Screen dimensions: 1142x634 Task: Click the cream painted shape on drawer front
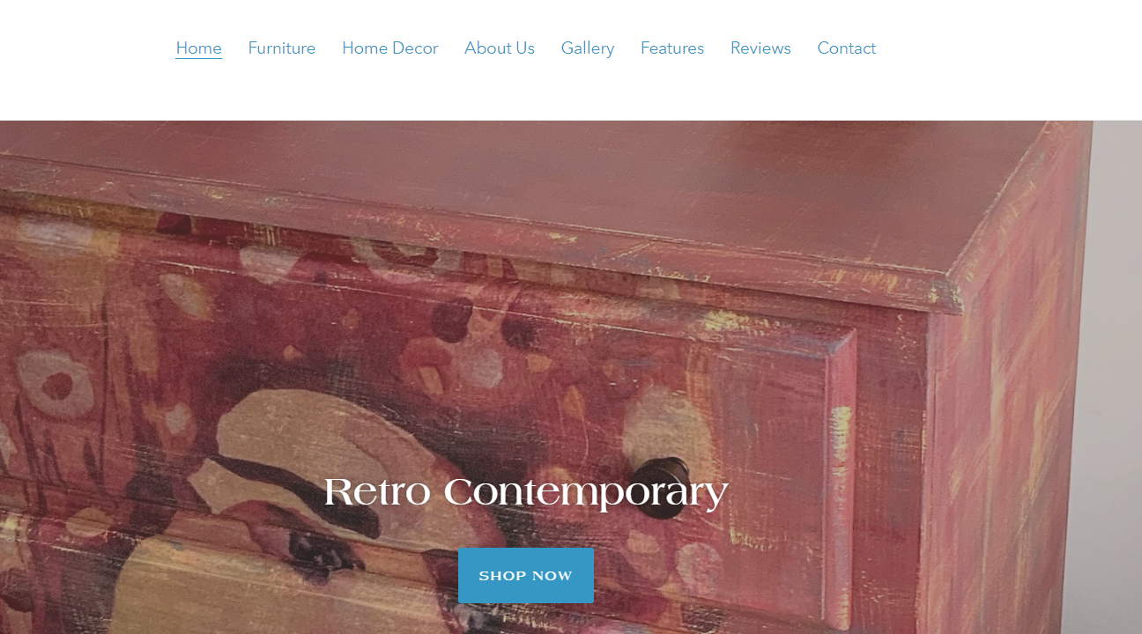pyautogui.click(x=291, y=440)
